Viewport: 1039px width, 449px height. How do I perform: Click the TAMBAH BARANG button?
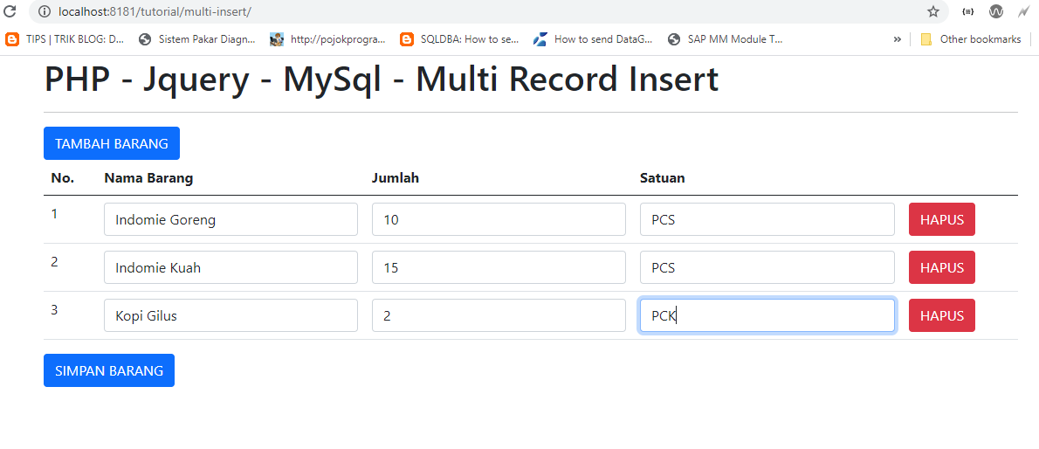tap(112, 143)
